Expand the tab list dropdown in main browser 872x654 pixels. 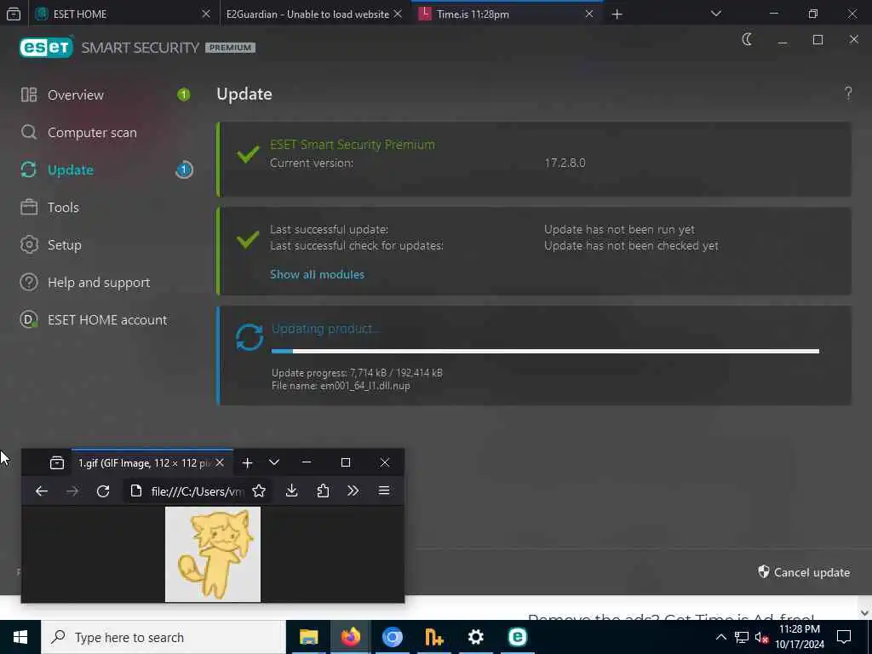click(715, 14)
